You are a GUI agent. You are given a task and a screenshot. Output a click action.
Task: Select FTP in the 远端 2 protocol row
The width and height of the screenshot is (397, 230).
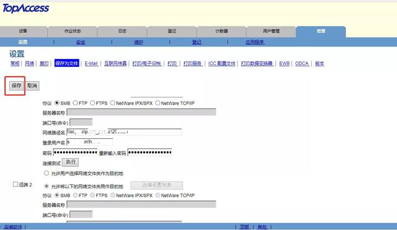[x=75, y=195]
